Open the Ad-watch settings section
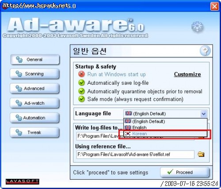The height and width of the screenshot is (189, 221). [x=34, y=103]
